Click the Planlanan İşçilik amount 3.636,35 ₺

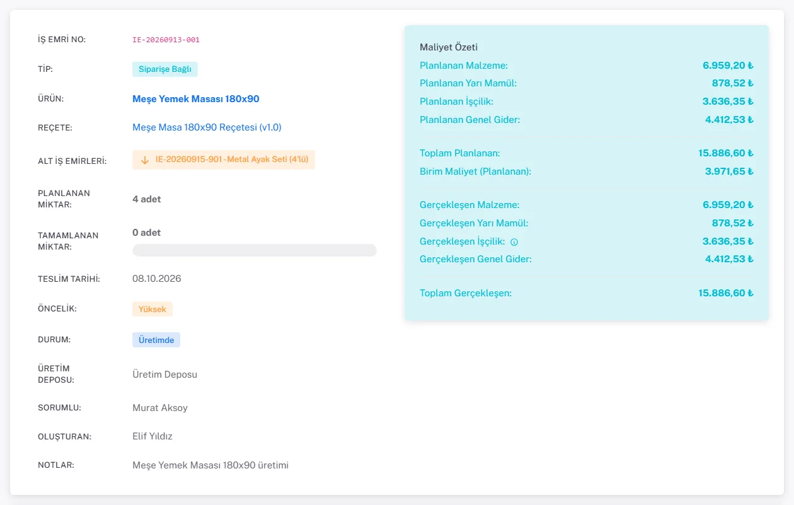click(728, 102)
